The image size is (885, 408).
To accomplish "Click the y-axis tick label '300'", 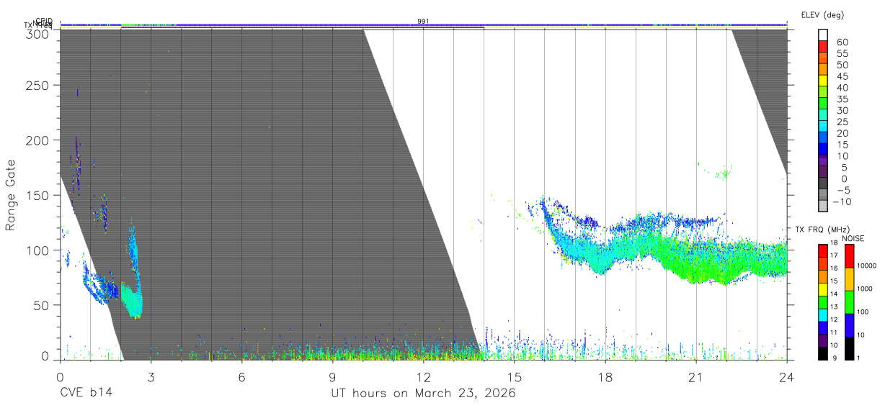I will (38, 33).
